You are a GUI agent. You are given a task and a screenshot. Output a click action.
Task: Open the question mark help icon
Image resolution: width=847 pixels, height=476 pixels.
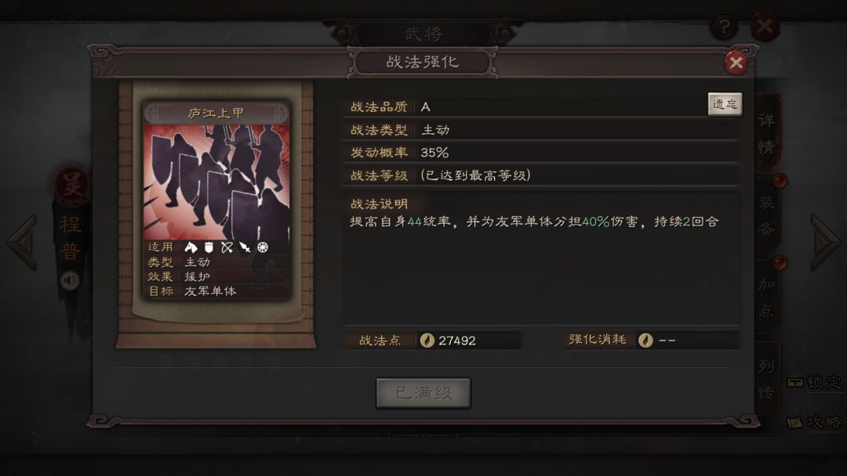point(723,26)
